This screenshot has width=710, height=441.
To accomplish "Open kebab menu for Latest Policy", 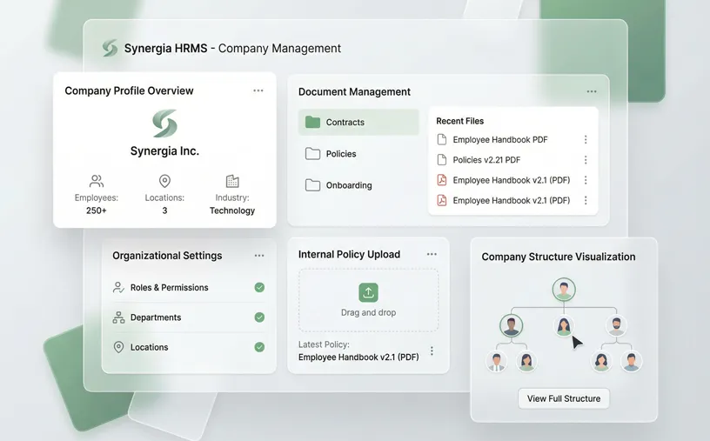I will 432,351.
